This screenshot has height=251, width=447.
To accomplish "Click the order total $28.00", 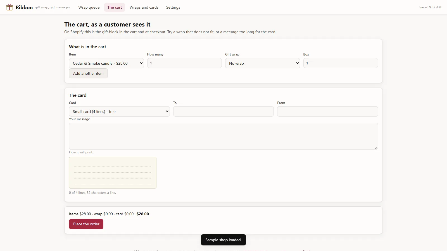I will pos(143,214).
